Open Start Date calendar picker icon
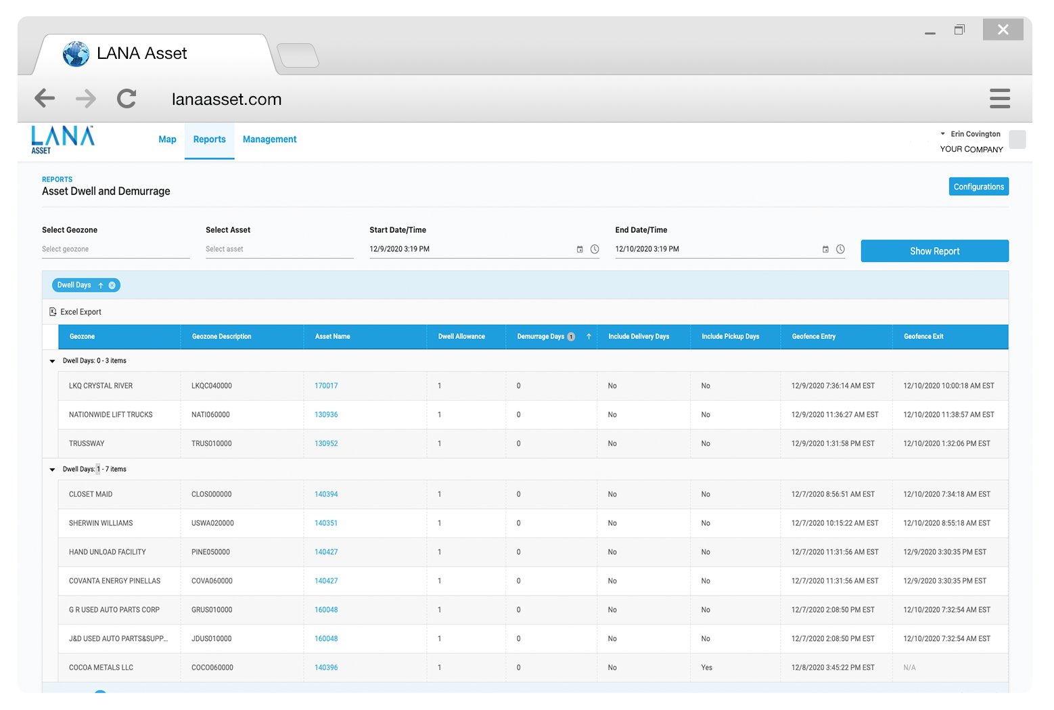Screen dimensions: 1054x710 click(x=580, y=250)
